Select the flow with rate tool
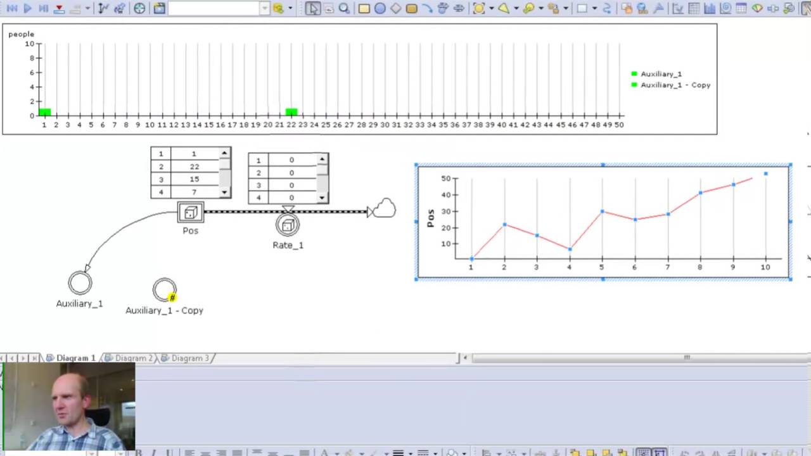 click(x=443, y=8)
